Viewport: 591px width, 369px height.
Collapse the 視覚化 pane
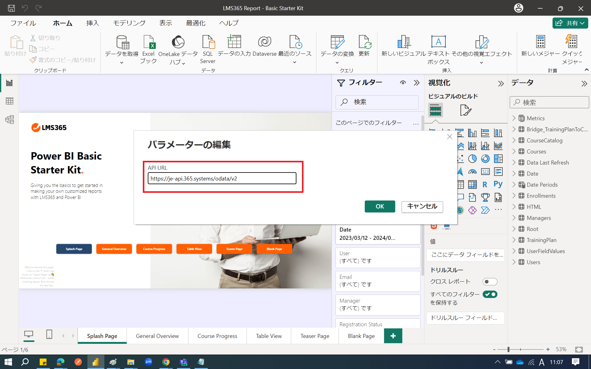(501, 84)
